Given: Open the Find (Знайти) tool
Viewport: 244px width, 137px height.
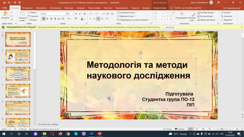Looking at the screenshot, I should [x=226, y=12].
